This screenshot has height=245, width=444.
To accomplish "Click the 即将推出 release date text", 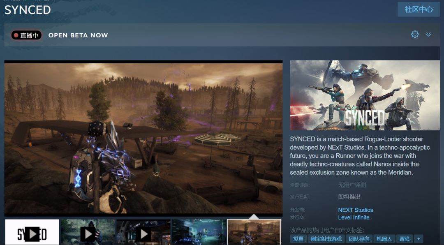I will [x=349, y=197].
